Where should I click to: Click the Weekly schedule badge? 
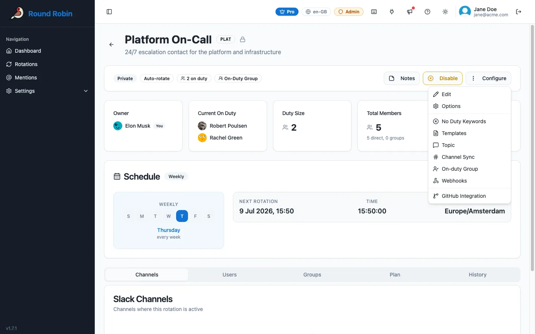click(176, 177)
